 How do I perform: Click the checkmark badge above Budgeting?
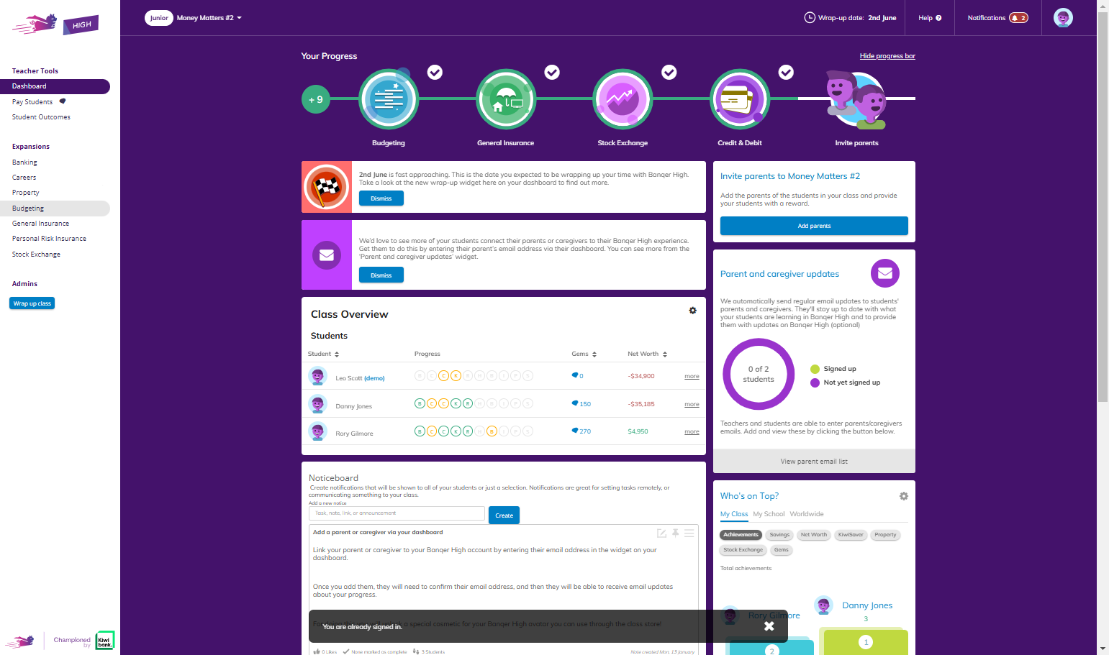pyautogui.click(x=435, y=72)
